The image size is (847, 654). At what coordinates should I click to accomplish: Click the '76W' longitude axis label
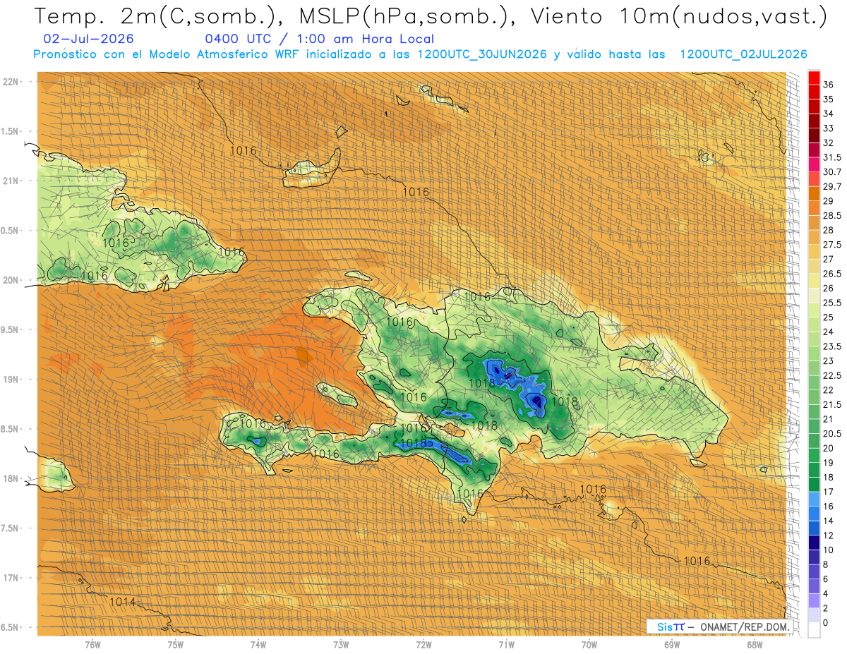(92, 645)
